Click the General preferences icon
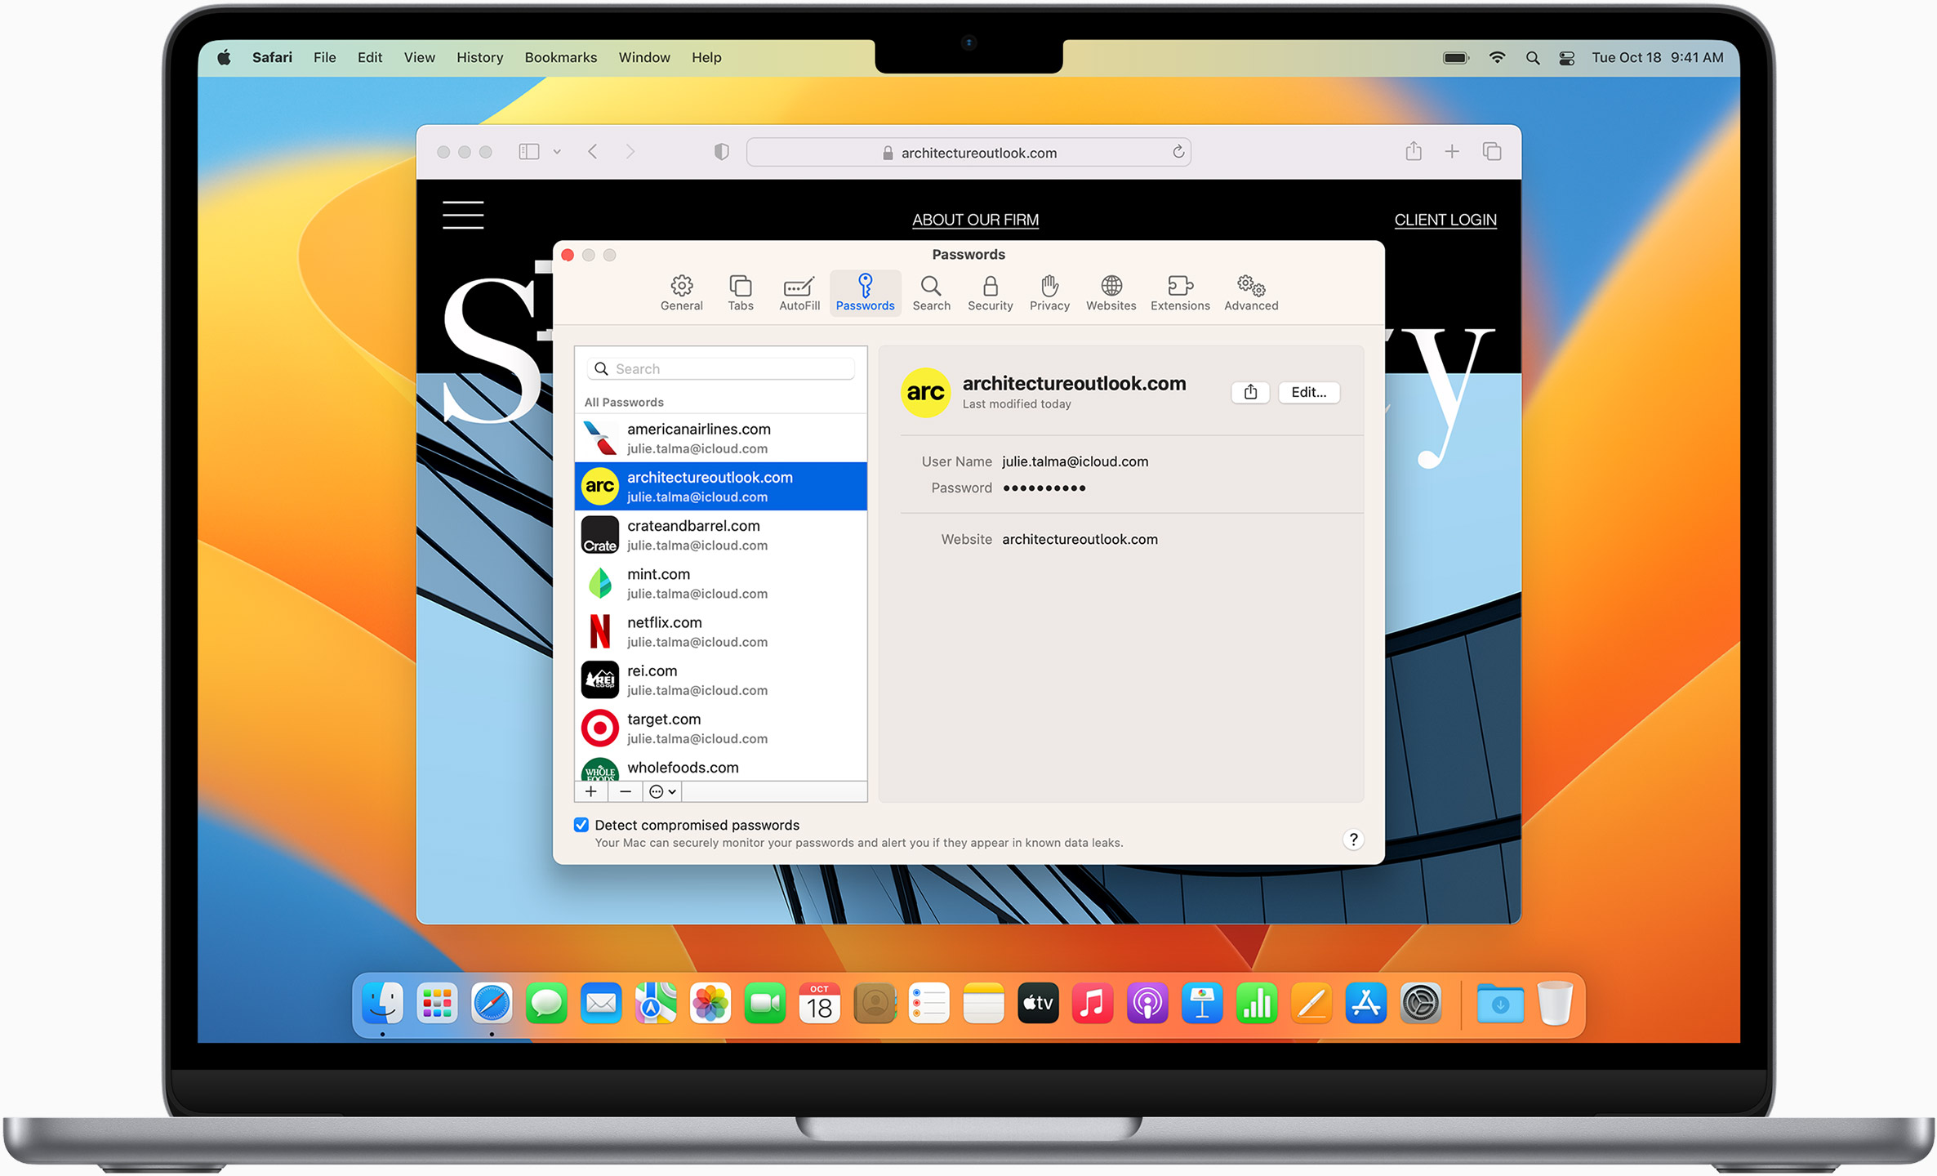 tap(679, 292)
